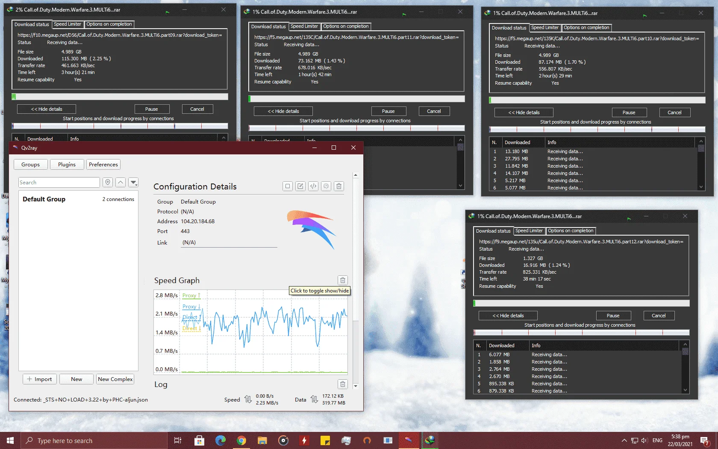The width and height of the screenshot is (718, 449).
Task: Click the New connection button
Action: [x=77, y=379]
